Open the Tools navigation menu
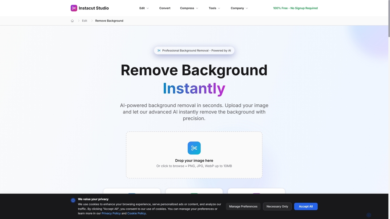 (214, 8)
